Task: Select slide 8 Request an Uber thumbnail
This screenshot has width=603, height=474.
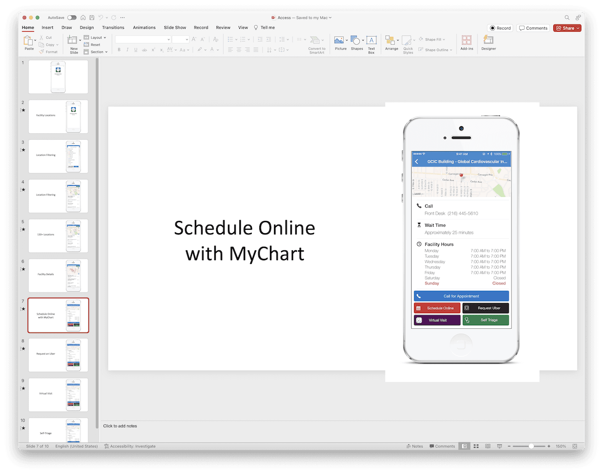Action: [58, 355]
